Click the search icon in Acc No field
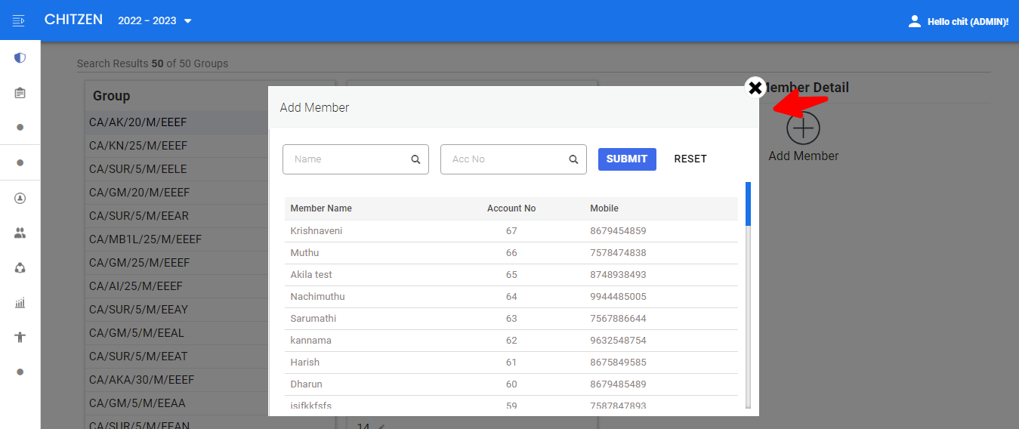Viewport: 1019px width, 429px height. pos(573,159)
